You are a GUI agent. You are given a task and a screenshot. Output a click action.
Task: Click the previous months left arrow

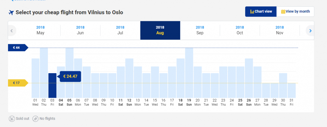[x=12, y=31]
